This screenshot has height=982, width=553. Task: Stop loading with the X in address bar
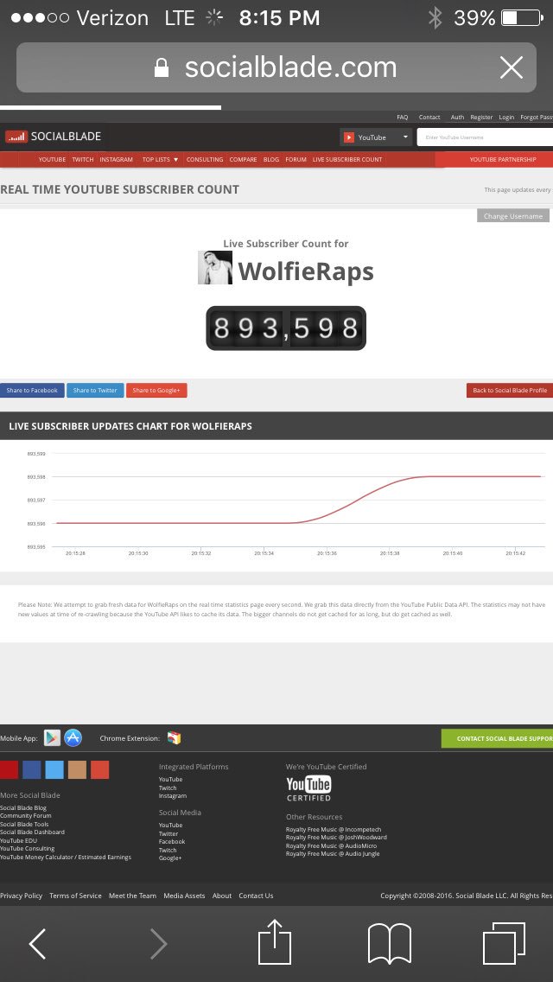pyautogui.click(x=512, y=67)
